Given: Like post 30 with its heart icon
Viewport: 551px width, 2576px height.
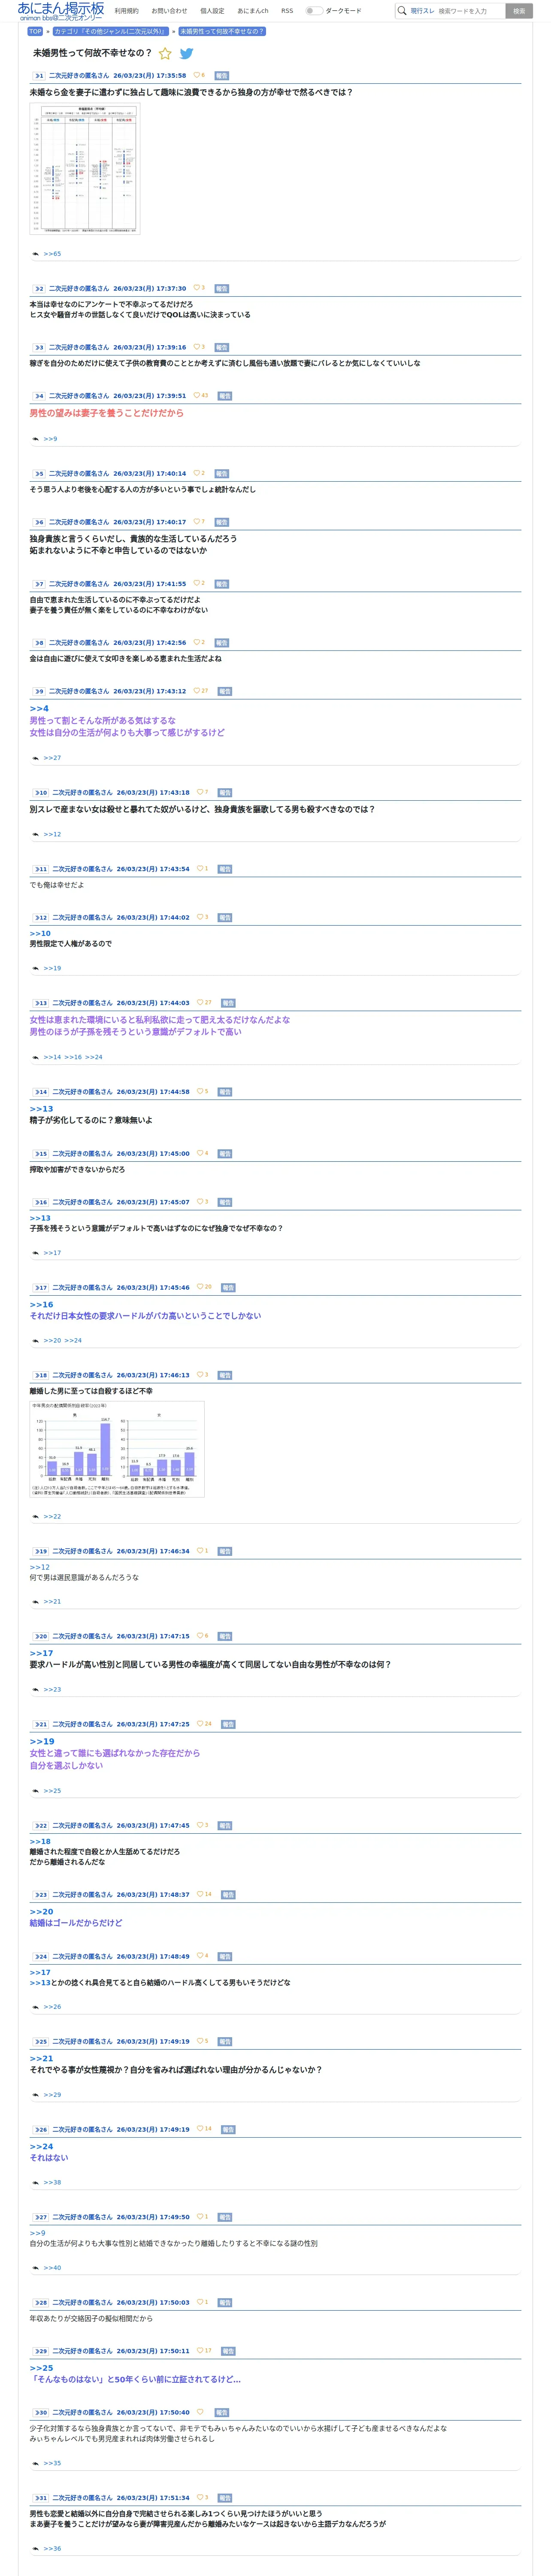Looking at the screenshot, I should 199,2412.
